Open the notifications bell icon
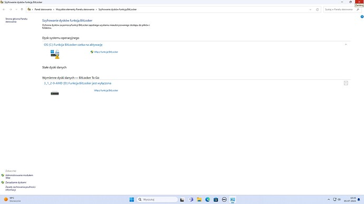This screenshot has height=204, width=364. (359, 199)
